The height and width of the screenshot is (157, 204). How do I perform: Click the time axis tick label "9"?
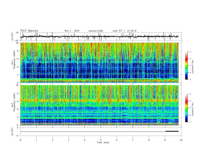pyautogui.click(x=165, y=140)
